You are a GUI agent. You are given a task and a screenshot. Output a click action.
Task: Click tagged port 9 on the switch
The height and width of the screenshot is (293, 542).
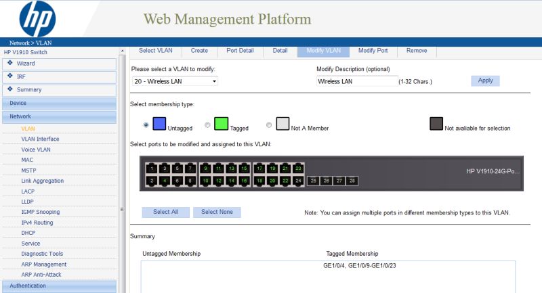point(206,168)
